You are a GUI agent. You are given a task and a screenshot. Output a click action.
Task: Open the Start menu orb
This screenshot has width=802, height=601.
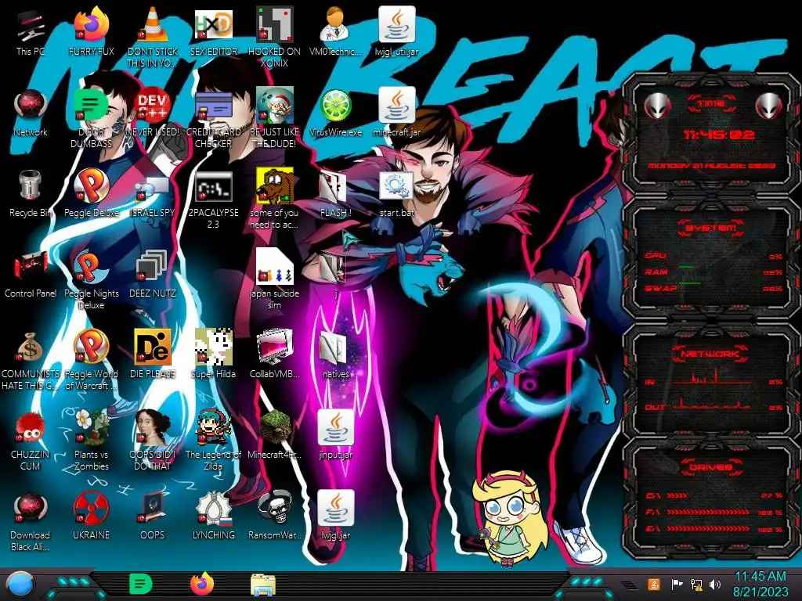point(20,585)
